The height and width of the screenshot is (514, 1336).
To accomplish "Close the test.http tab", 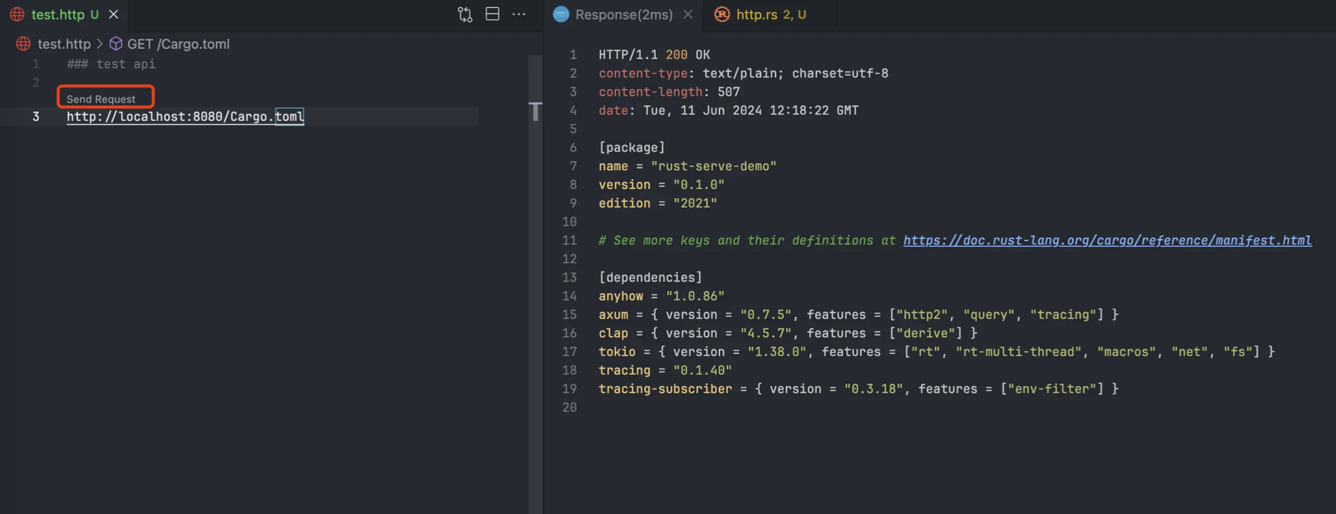I will [x=113, y=15].
